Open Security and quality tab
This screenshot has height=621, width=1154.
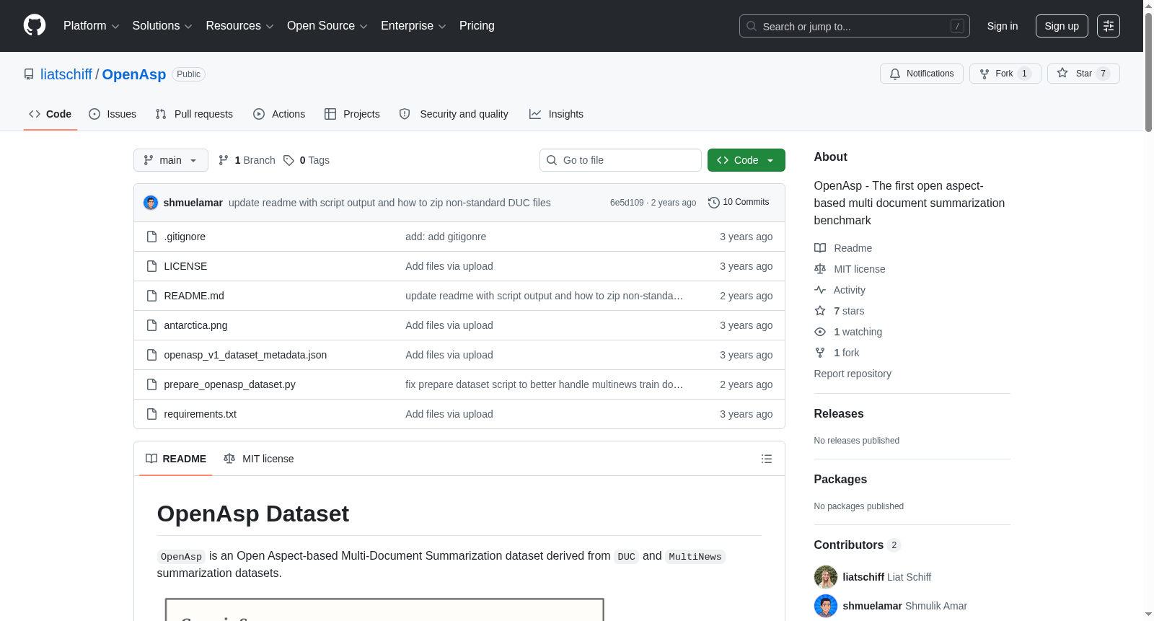pos(454,114)
